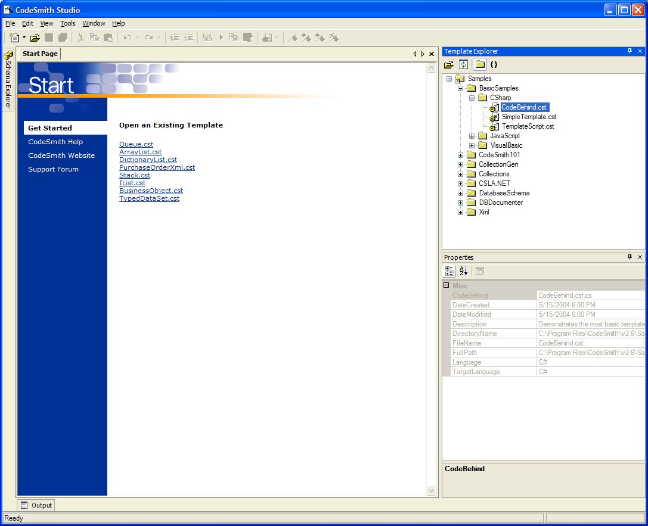Viewport: 648px width, 526px height.
Task: Click the Start Page scroll down arrow
Action: pyautogui.click(x=432, y=490)
